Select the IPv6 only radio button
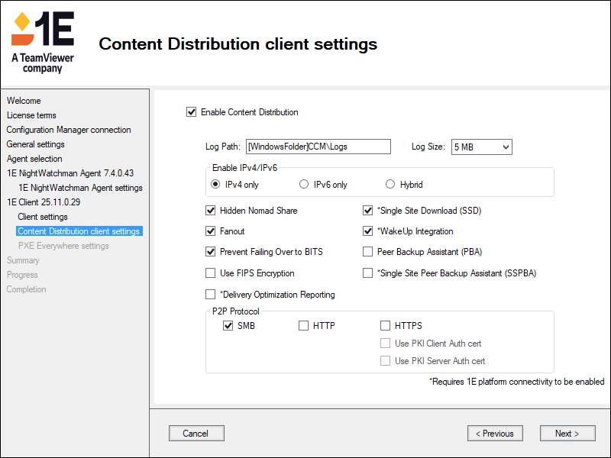Viewport: 611px width, 458px height. 304,185
